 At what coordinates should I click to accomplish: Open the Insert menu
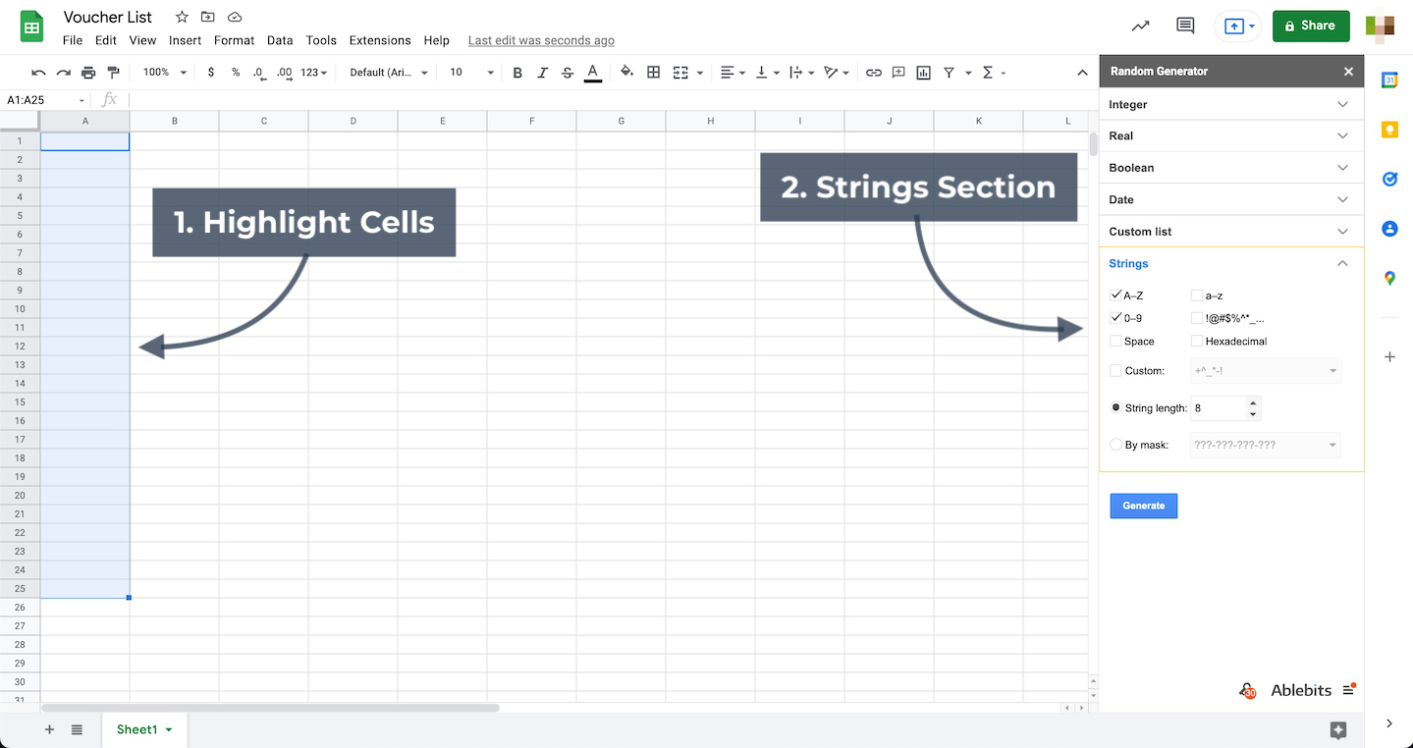point(185,40)
